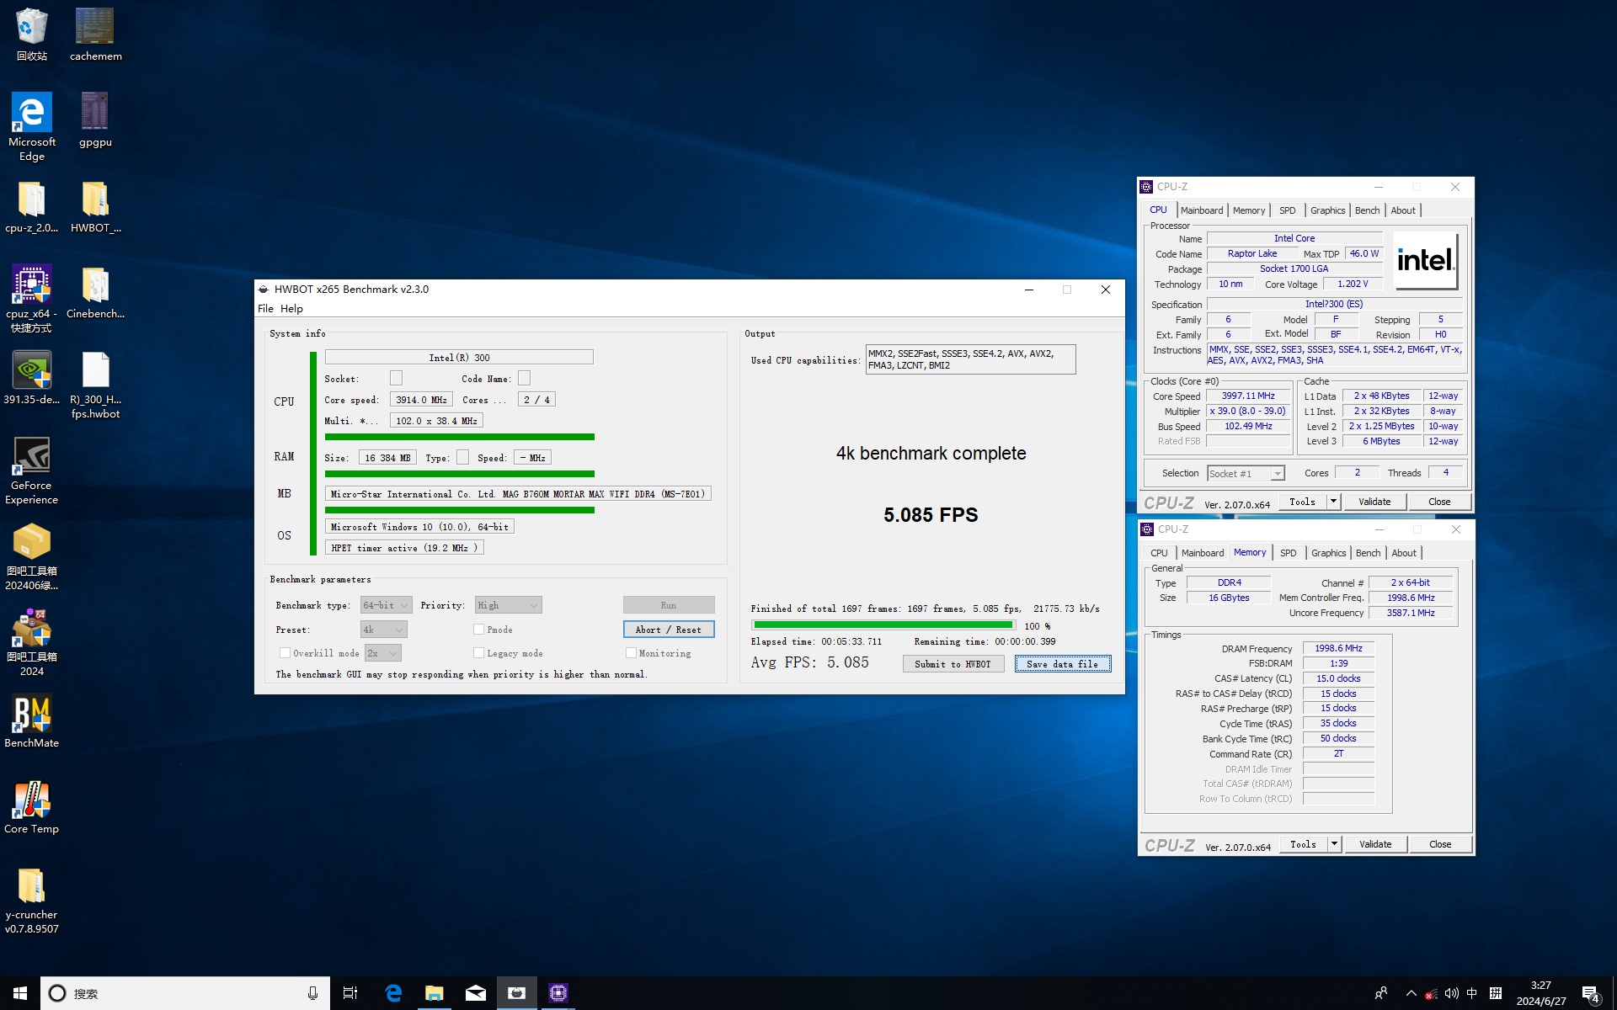Open the cachemem desktop icon
The width and height of the screenshot is (1617, 1010).
pyautogui.click(x=95, y=35)
